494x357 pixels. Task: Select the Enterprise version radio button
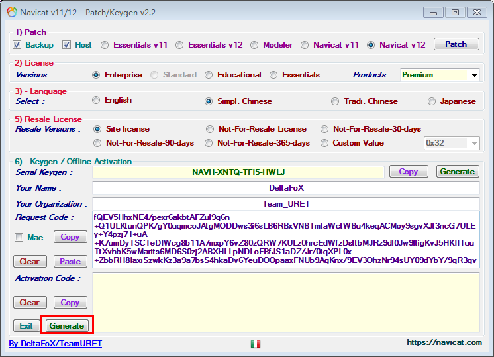pyautogui.click(x=96, y=75)
